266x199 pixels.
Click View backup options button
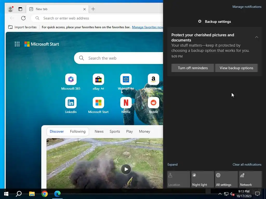point(236,68)
